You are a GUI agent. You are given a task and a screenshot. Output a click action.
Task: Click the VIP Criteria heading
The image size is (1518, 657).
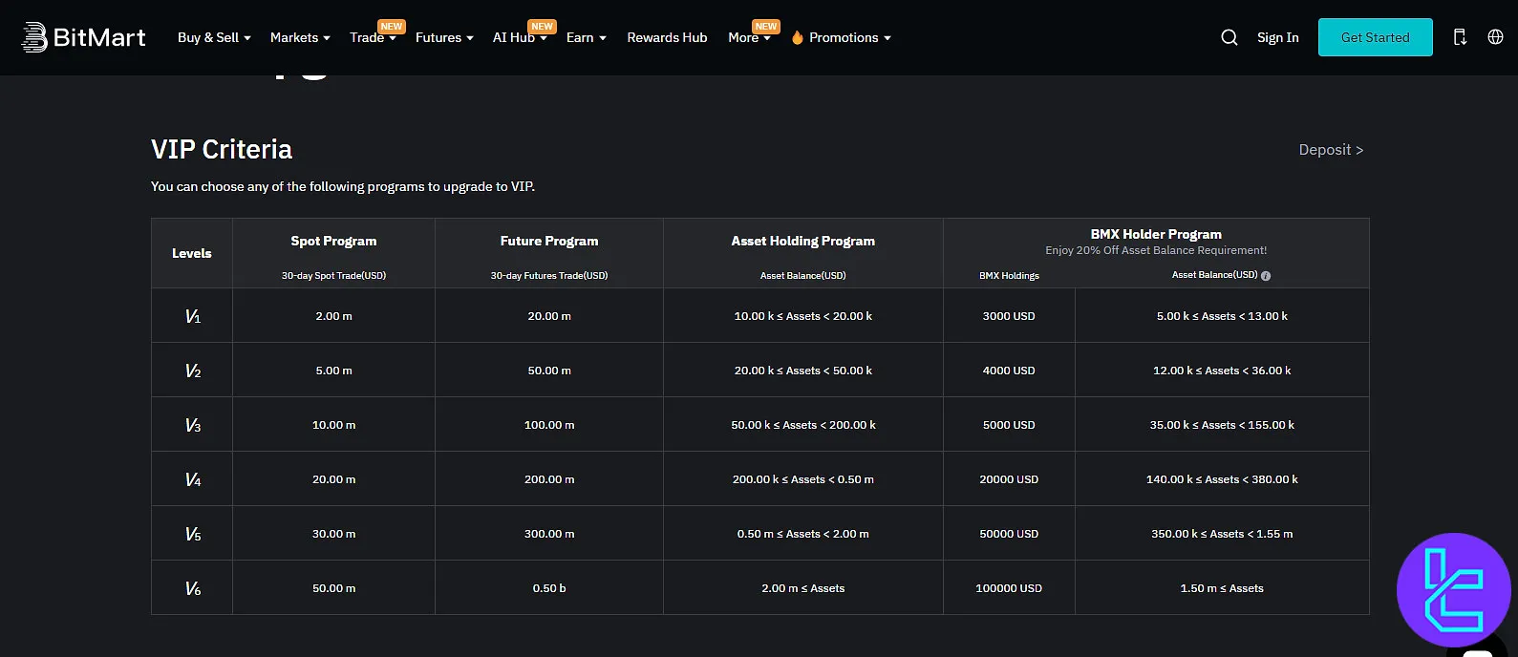[x=222, y=149]
